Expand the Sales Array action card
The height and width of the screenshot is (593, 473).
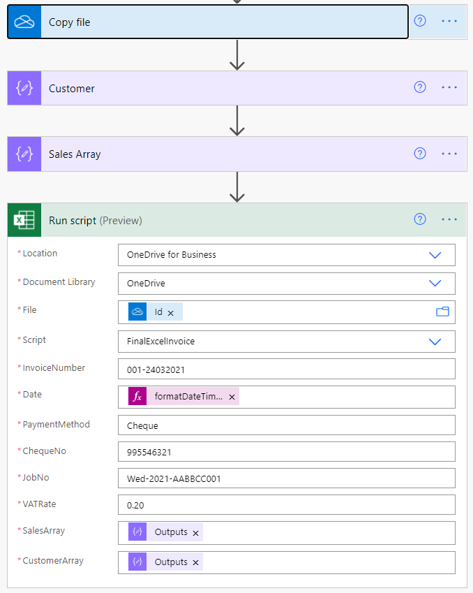pos(209,154)
